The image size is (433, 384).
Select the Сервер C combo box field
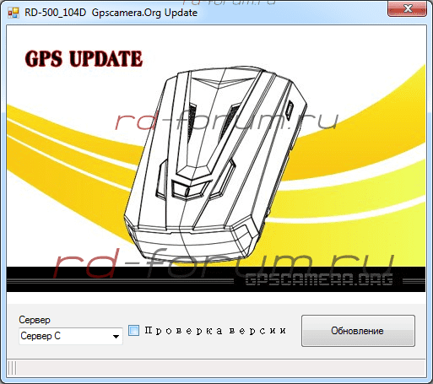71,336
